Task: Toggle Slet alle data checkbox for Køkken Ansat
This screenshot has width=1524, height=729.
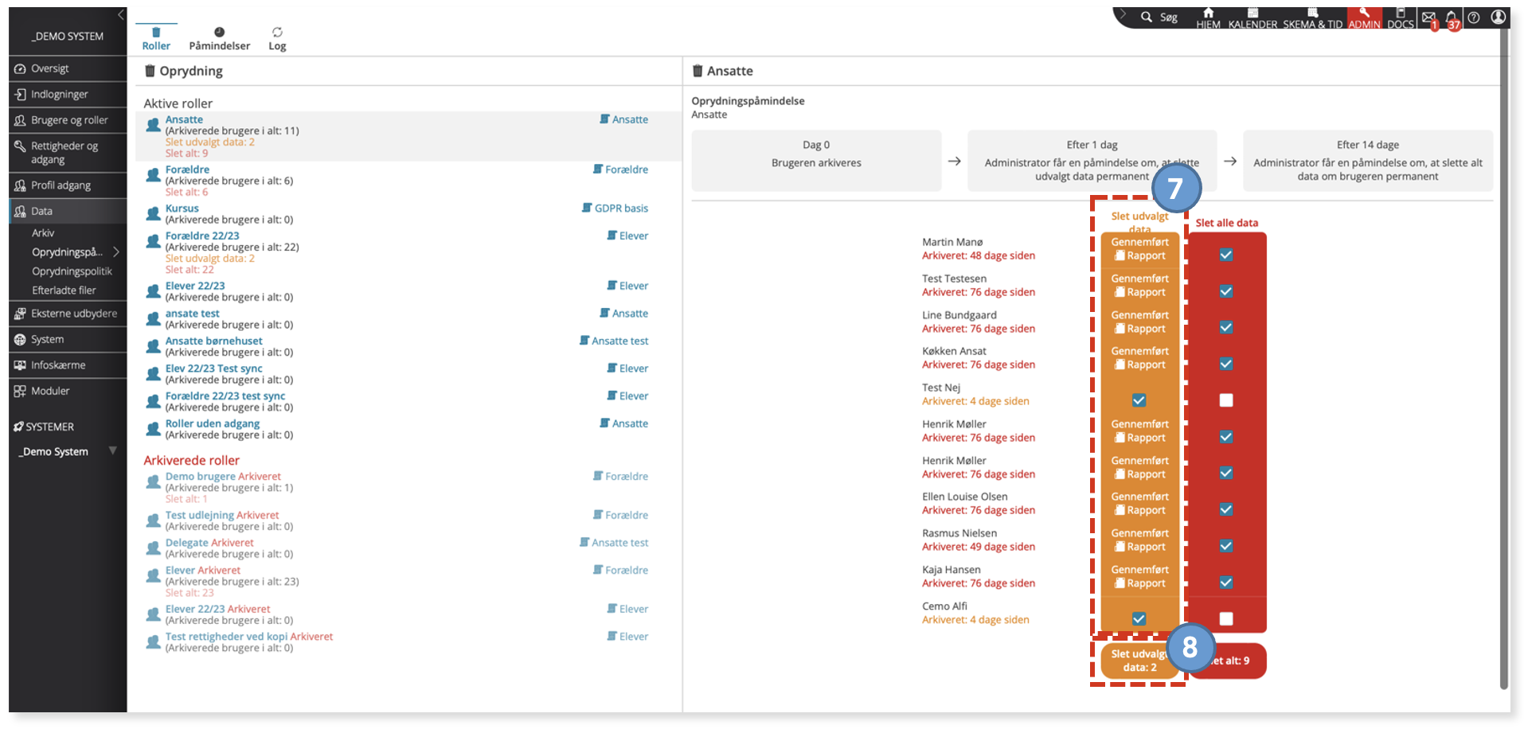Action: 1226,364
